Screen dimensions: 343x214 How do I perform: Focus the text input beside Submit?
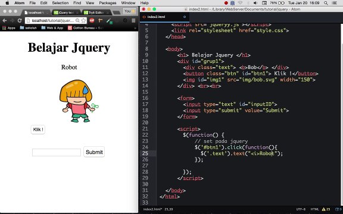click(x=57, y=152)
